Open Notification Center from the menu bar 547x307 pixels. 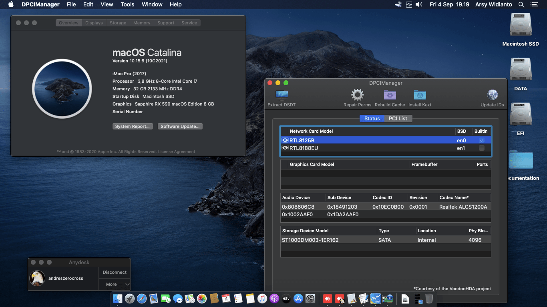(534, 4)
